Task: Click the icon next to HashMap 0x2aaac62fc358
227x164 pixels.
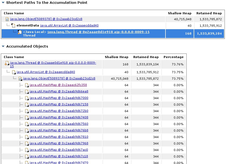Action: point(27,85)
